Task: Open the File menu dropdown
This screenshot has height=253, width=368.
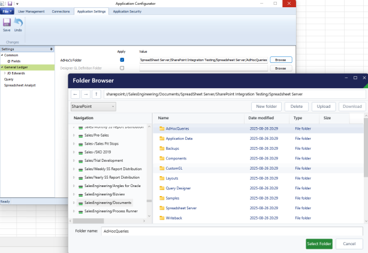Action: (x=7, y=11)
